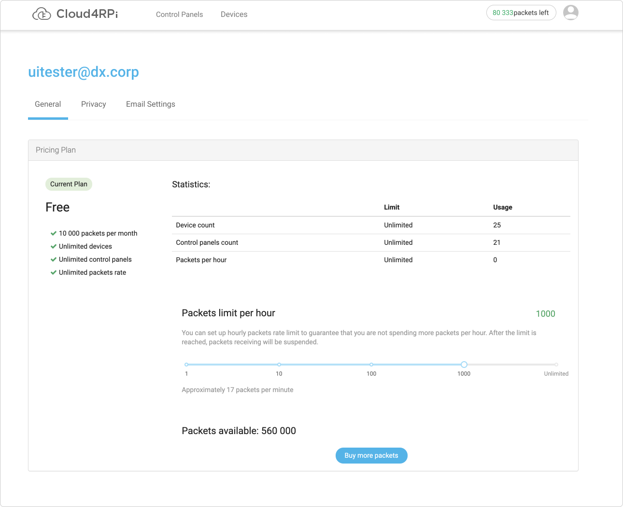Click Packets per hour usage value 0
This screenshot has width=623, height=507.
[495, 260]
